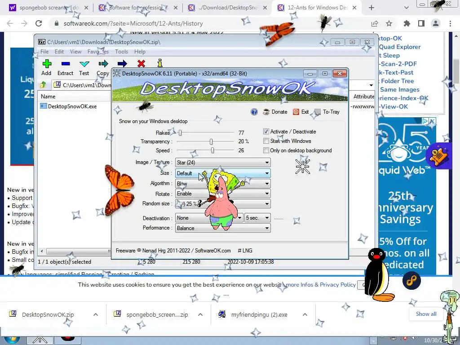
Task: Open more Infos & Privacy Policy link
Action: (321, 284)
